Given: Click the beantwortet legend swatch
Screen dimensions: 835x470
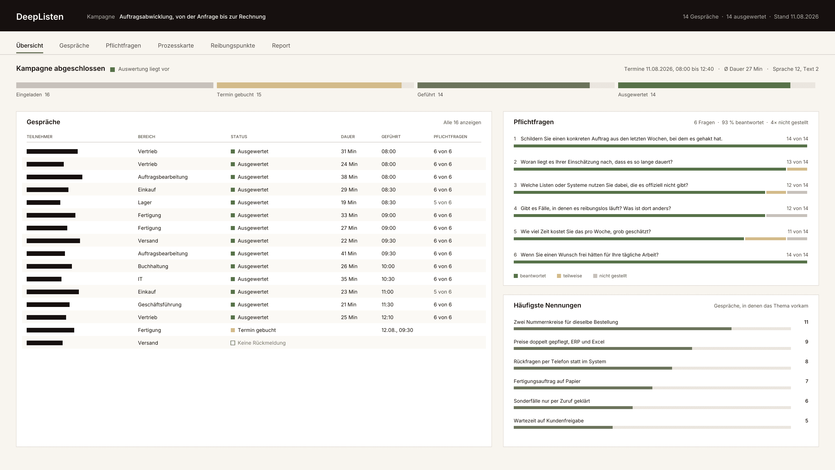Looking at the screenshot, I should tap(516, 276).
